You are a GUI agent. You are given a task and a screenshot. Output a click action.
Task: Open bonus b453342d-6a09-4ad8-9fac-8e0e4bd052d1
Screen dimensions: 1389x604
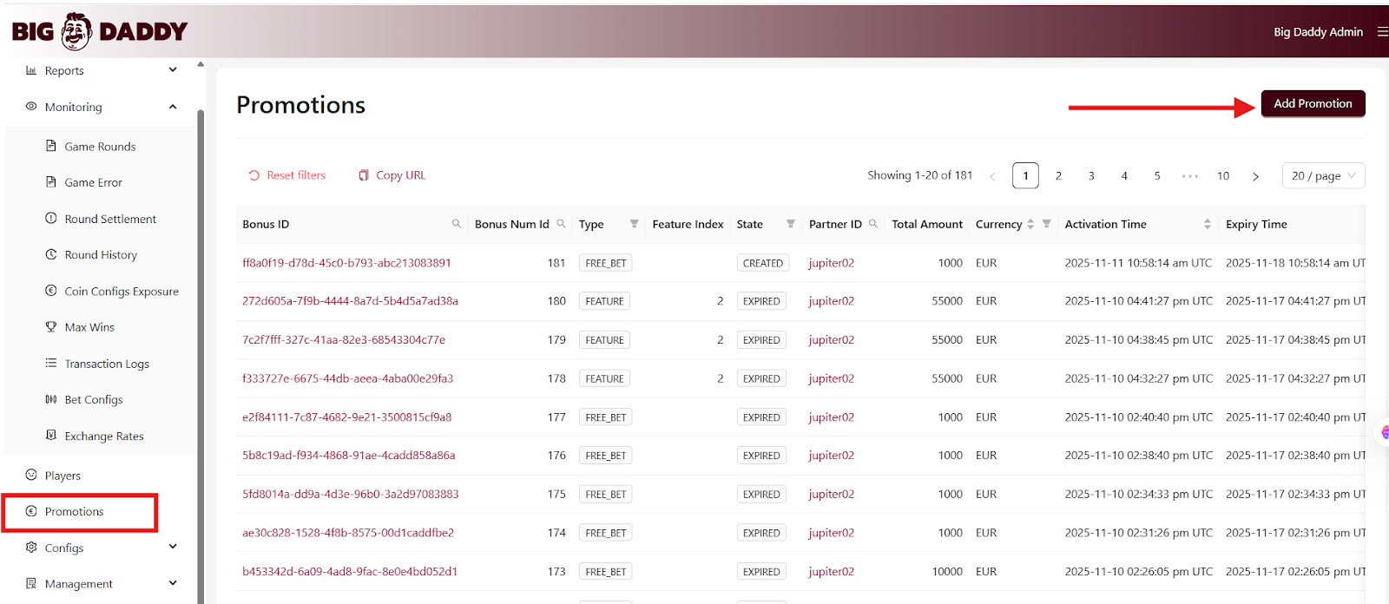point(350,572)
